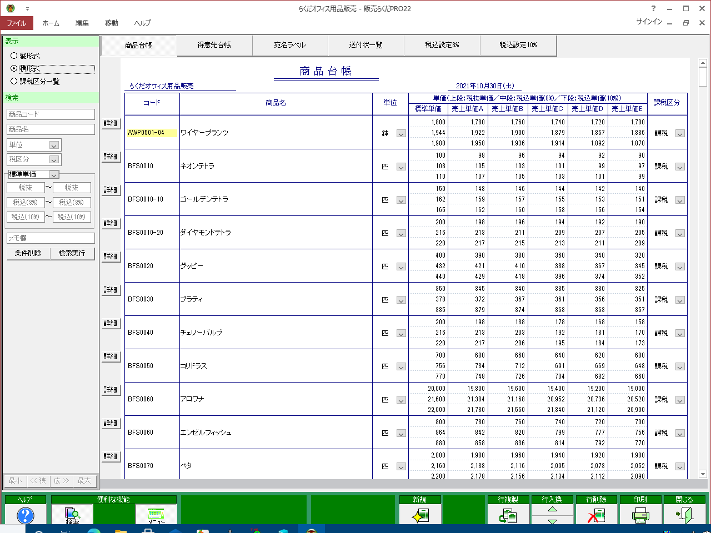Open the 標準単価 price type dropdown
711x533 pixels.
[x=54, y=174]
